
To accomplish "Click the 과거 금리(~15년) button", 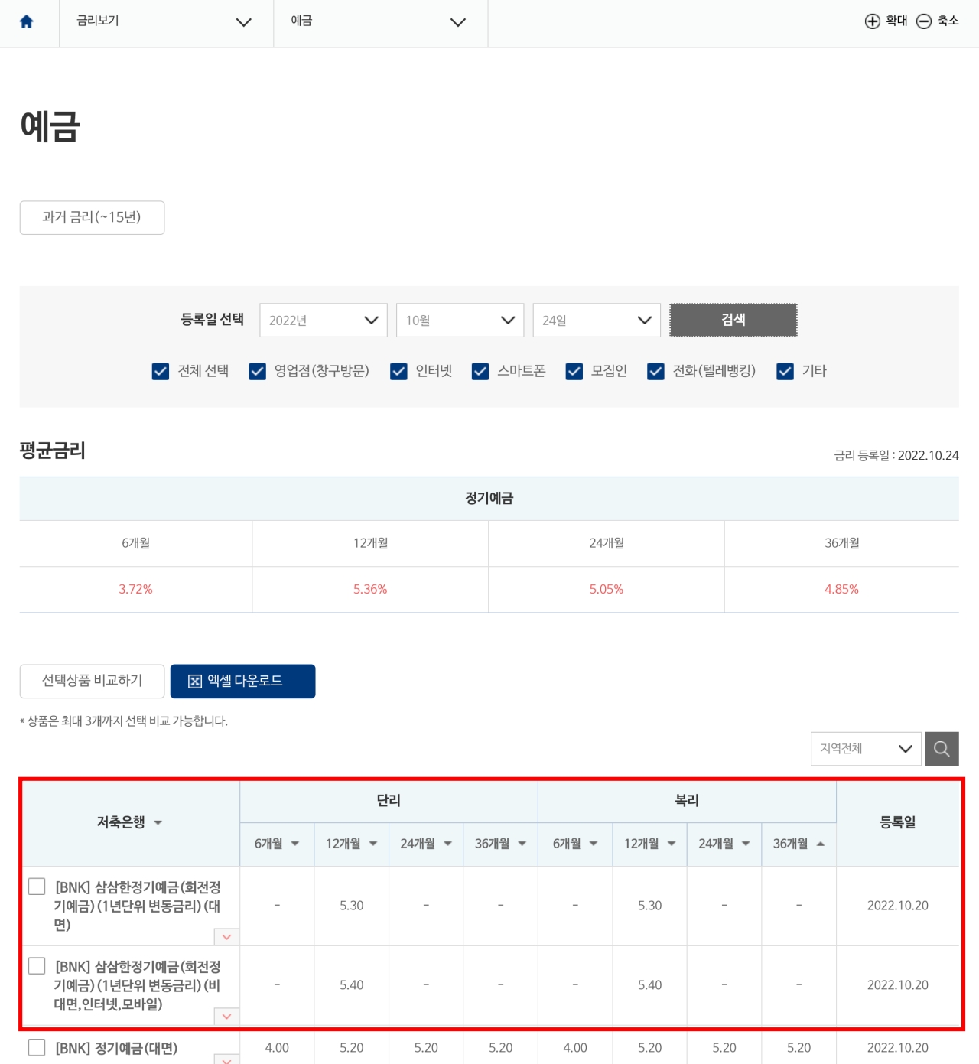I will (92, 218).
